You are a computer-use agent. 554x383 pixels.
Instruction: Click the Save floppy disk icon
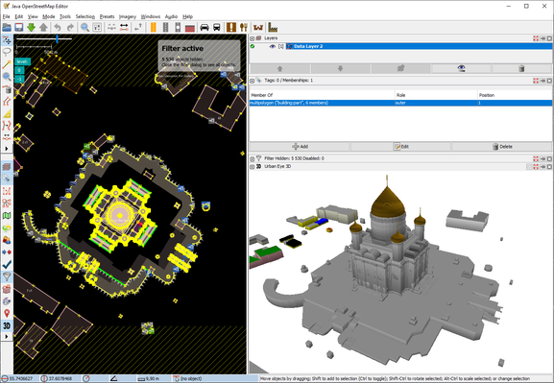19,27
